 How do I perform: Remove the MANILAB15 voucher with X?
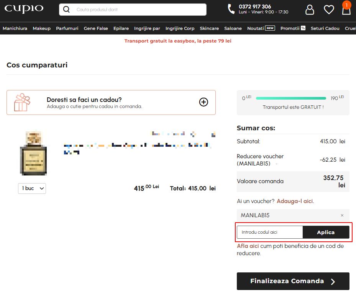coord(342,215)
